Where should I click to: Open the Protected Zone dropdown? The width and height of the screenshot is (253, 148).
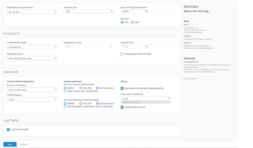coord(31,58)
